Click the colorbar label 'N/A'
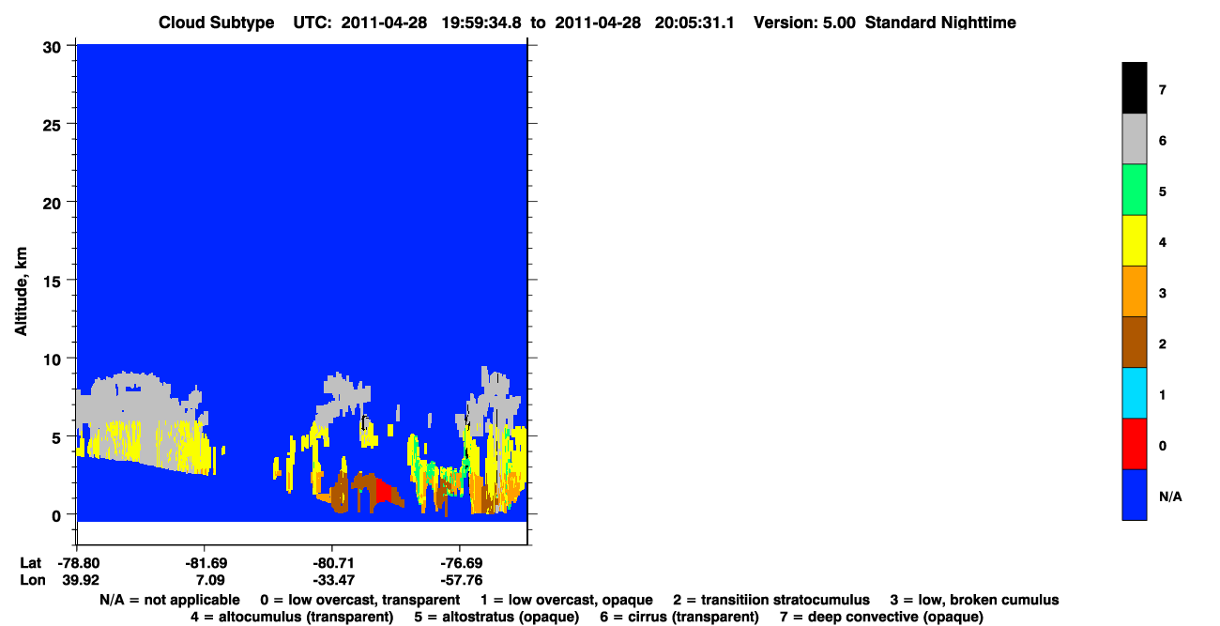The height and width of the screenshot is (626, 1220). tap(1170, 496)
